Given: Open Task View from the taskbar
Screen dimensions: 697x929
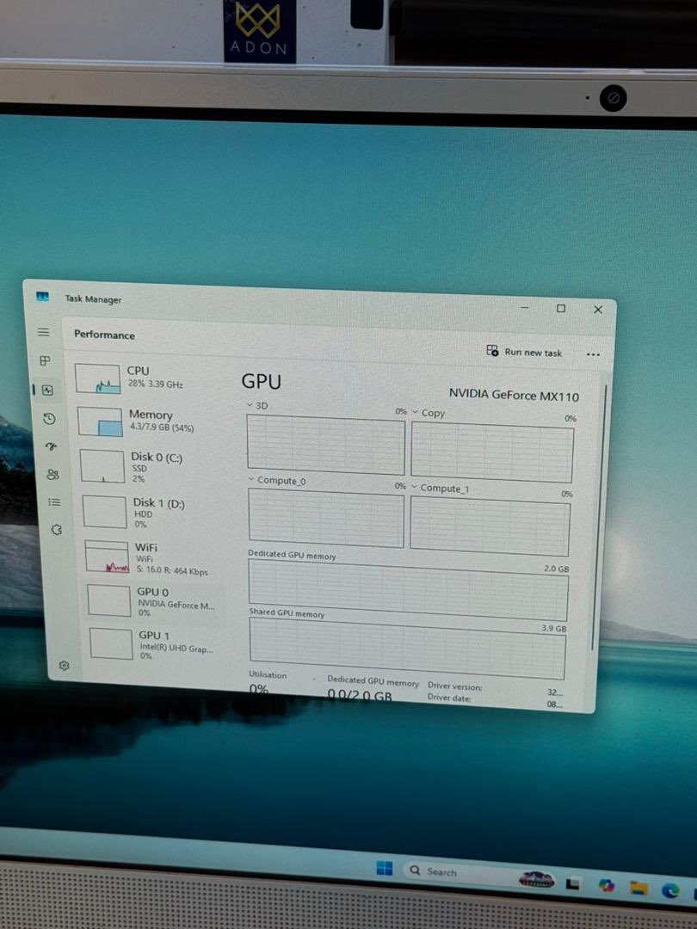Looking at the screenshot, I should pos(572,883).
